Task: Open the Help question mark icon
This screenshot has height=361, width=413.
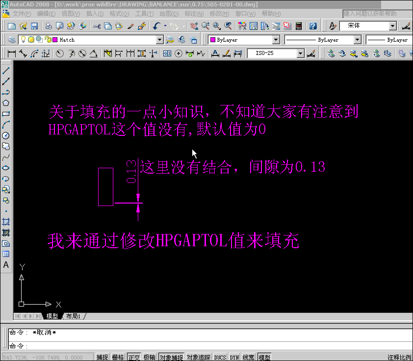Action: coord(312,26)
